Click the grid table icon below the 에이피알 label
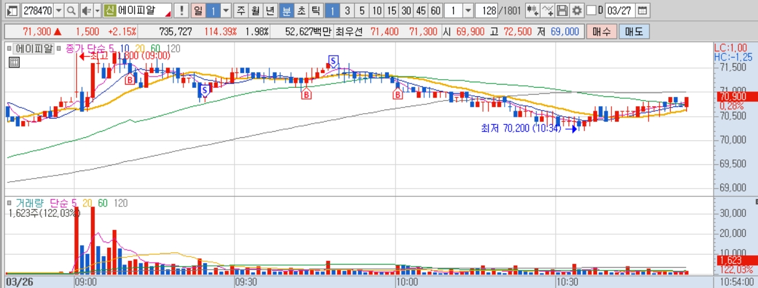This screenshot has height=288, width=758. (14, 61)
